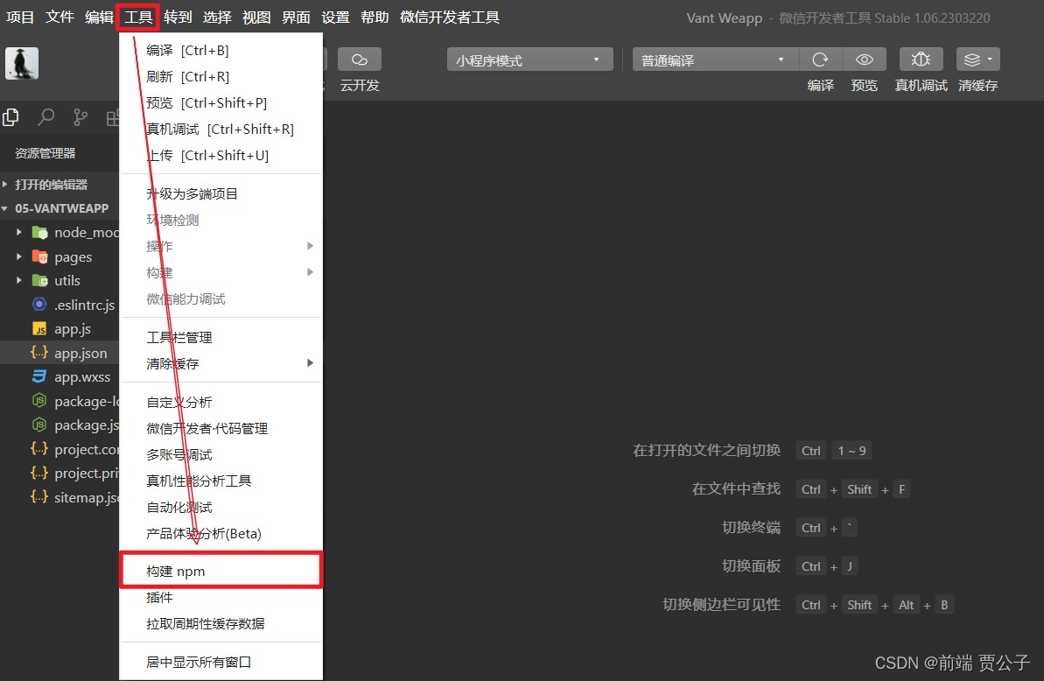Choose 编译 [Ctrl+B] menu entry

pyautogui.click(x=221, y=50)
